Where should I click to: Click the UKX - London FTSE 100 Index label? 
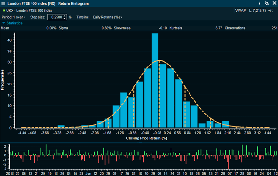pos(30,11)
